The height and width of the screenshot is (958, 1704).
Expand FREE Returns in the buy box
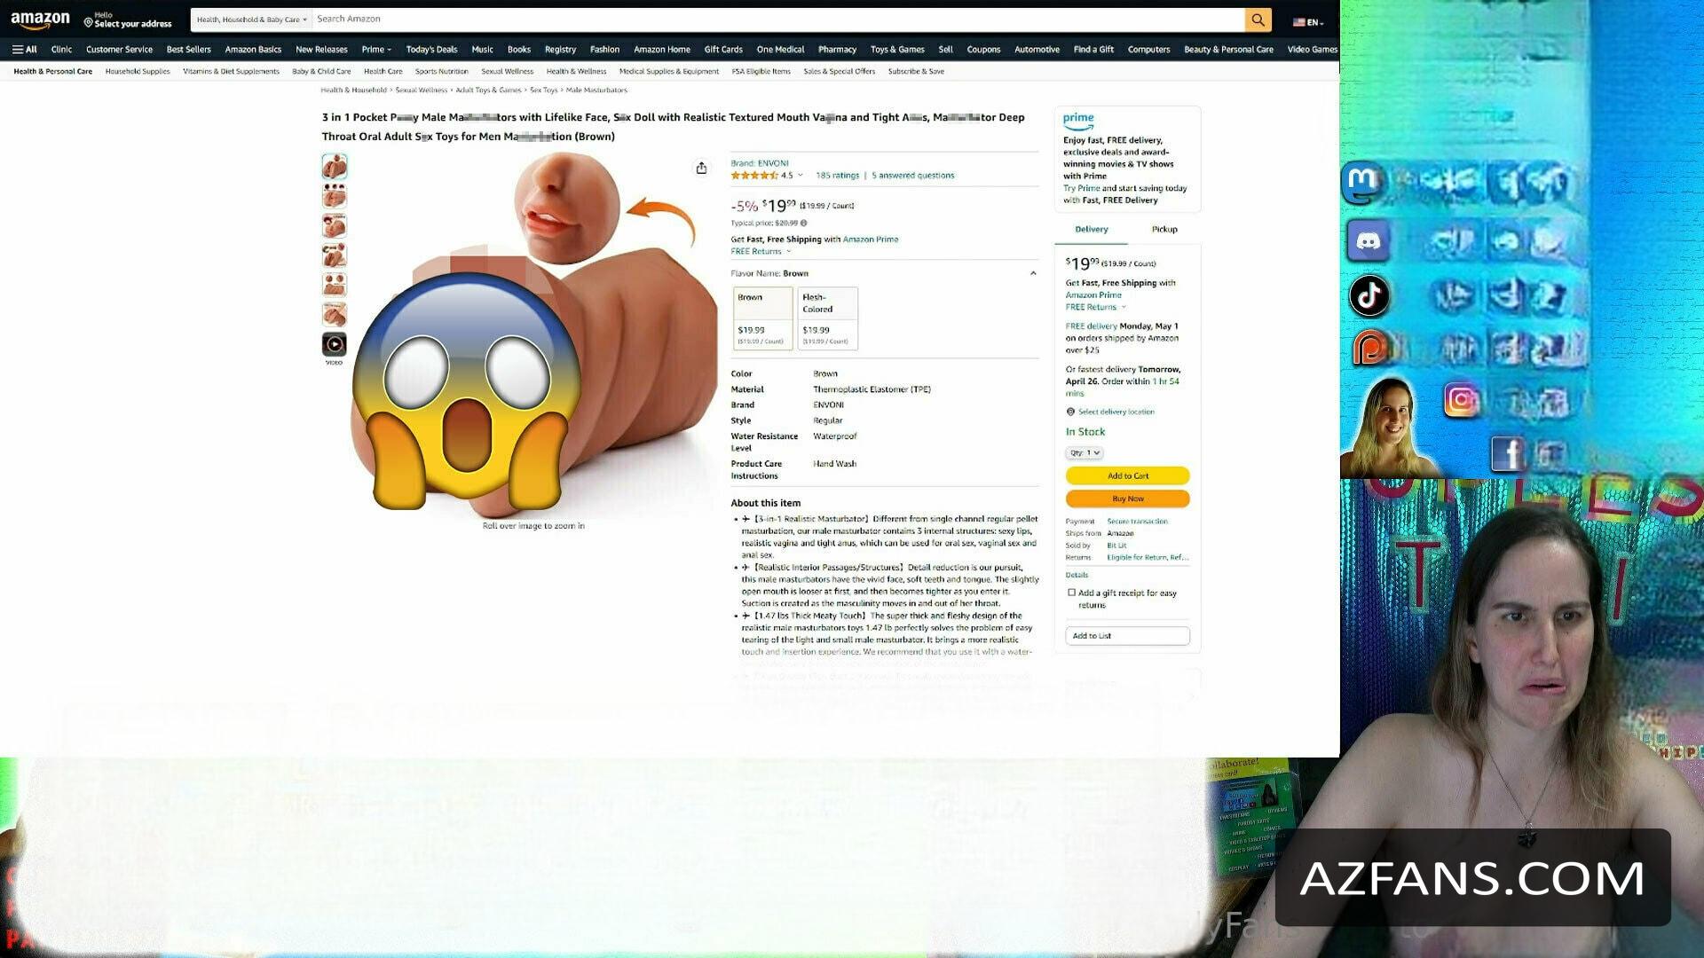pos(1095,307)
